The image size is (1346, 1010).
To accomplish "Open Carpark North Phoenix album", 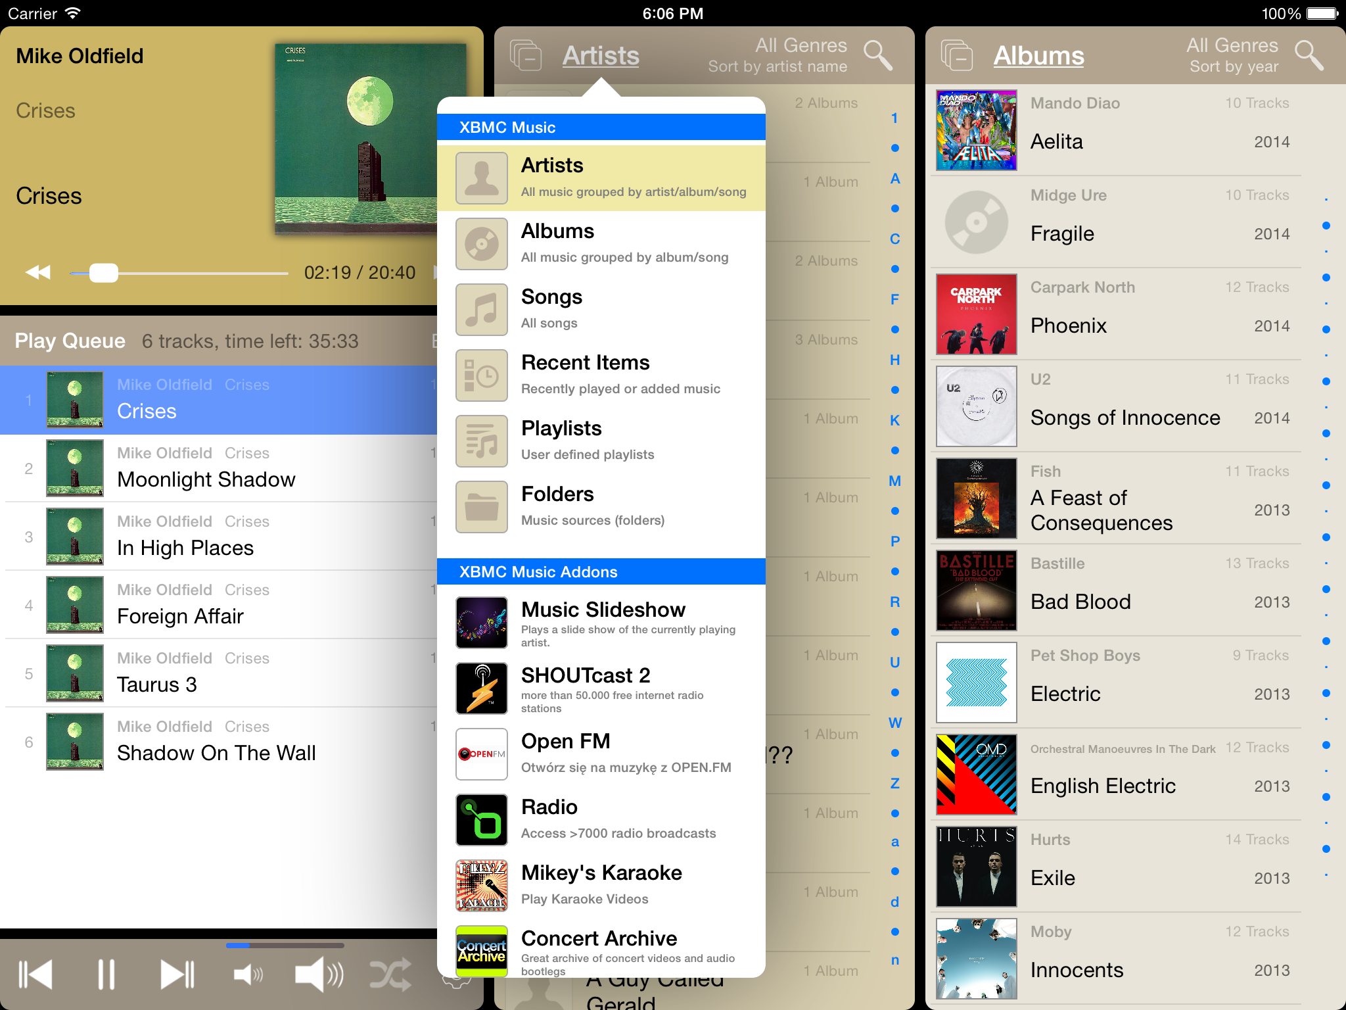I will 1117,314.
